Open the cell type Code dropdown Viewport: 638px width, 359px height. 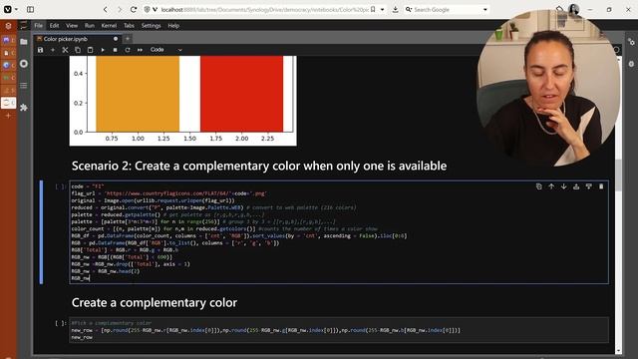coord(166,50)
